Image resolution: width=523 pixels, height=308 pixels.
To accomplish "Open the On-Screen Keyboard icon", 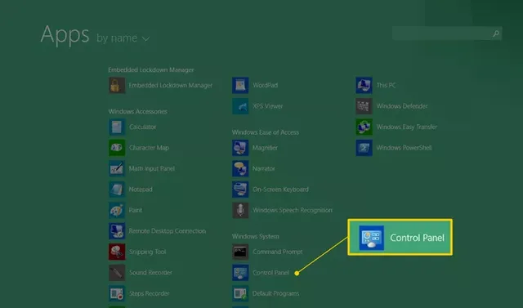I will (240, 190).
